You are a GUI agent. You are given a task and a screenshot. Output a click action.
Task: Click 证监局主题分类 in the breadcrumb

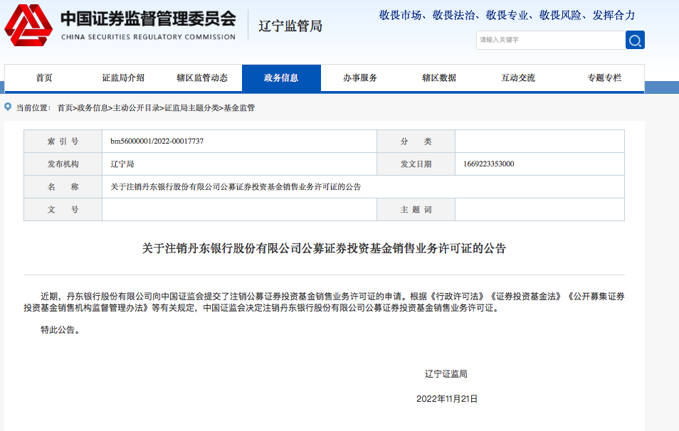[x=192, y=108]
